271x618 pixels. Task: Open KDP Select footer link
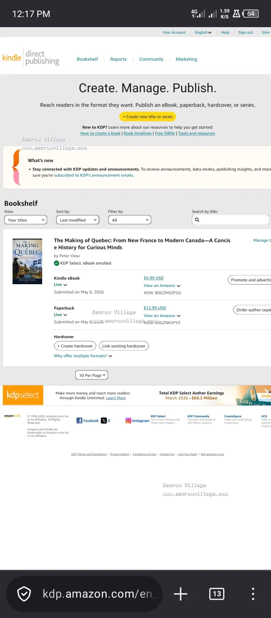[x=158, y=416]
